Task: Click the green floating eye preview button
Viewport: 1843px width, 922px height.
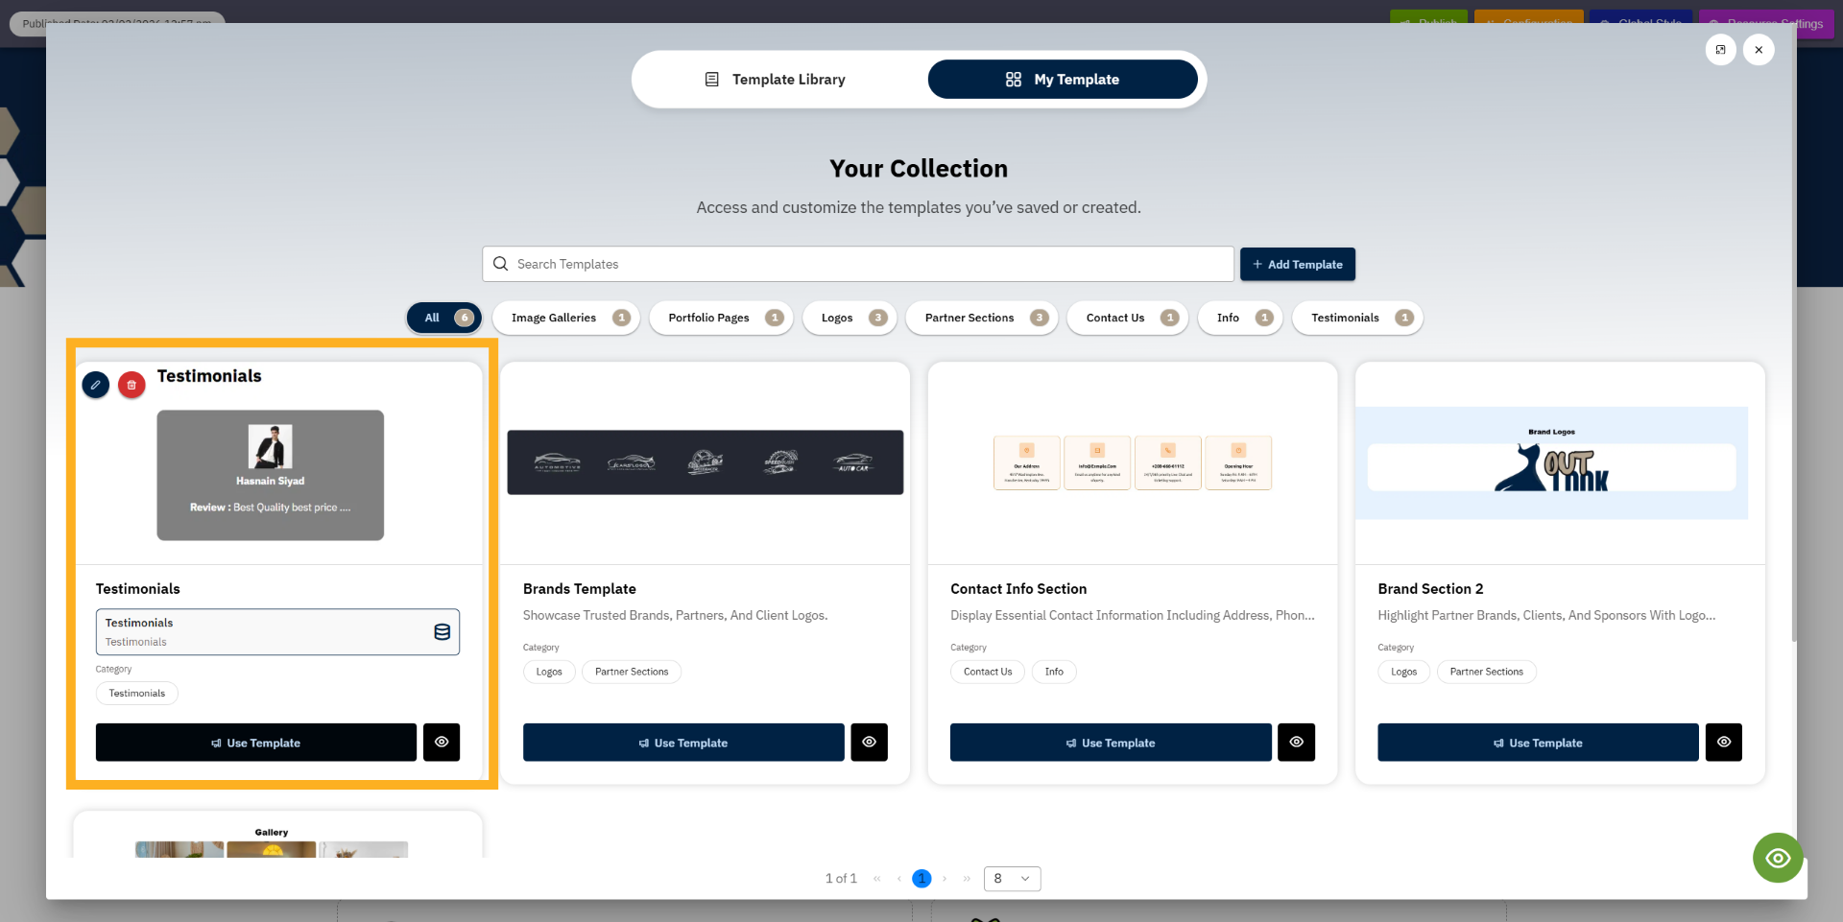Action: click(x=1778, y=858)
